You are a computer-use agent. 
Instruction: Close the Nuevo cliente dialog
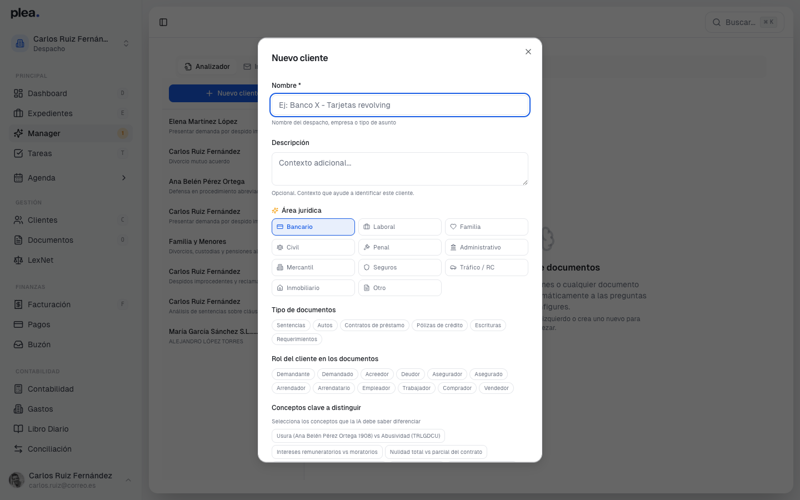point(528,52)
